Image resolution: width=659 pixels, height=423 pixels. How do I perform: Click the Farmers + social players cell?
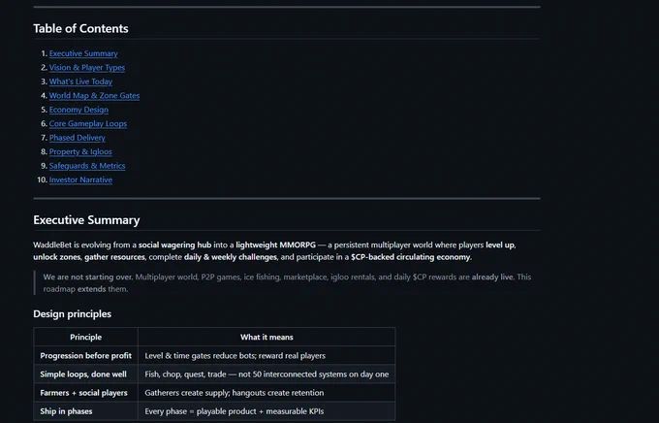(x=85, y=393)
